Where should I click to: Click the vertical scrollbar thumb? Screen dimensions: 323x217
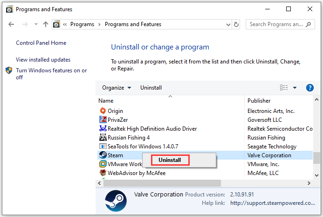click(x=316, y=158)
